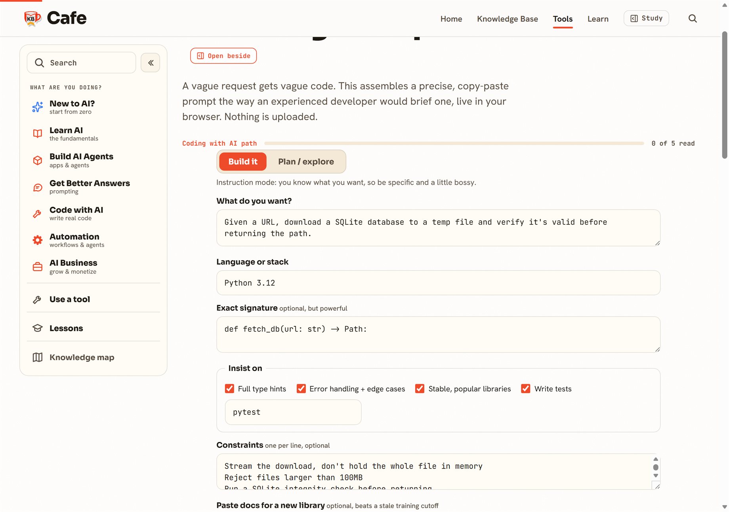Click the Study button
Image resolution: width=729 pixels, height=512 pixels.
(646, 18)
